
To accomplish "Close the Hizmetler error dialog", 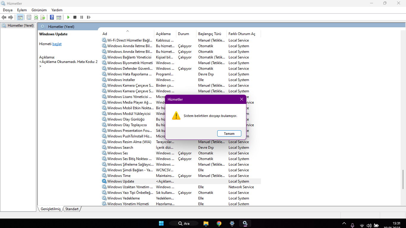I will coord(242,99).
